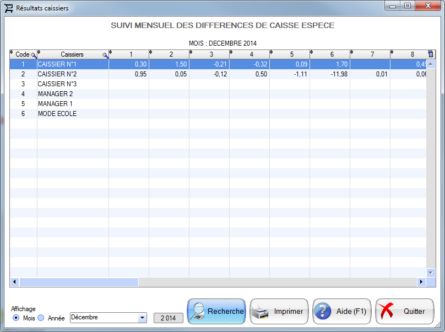Click the 2014 year field
This screenshot has height=332, width=445.
[x=168, y=318]
